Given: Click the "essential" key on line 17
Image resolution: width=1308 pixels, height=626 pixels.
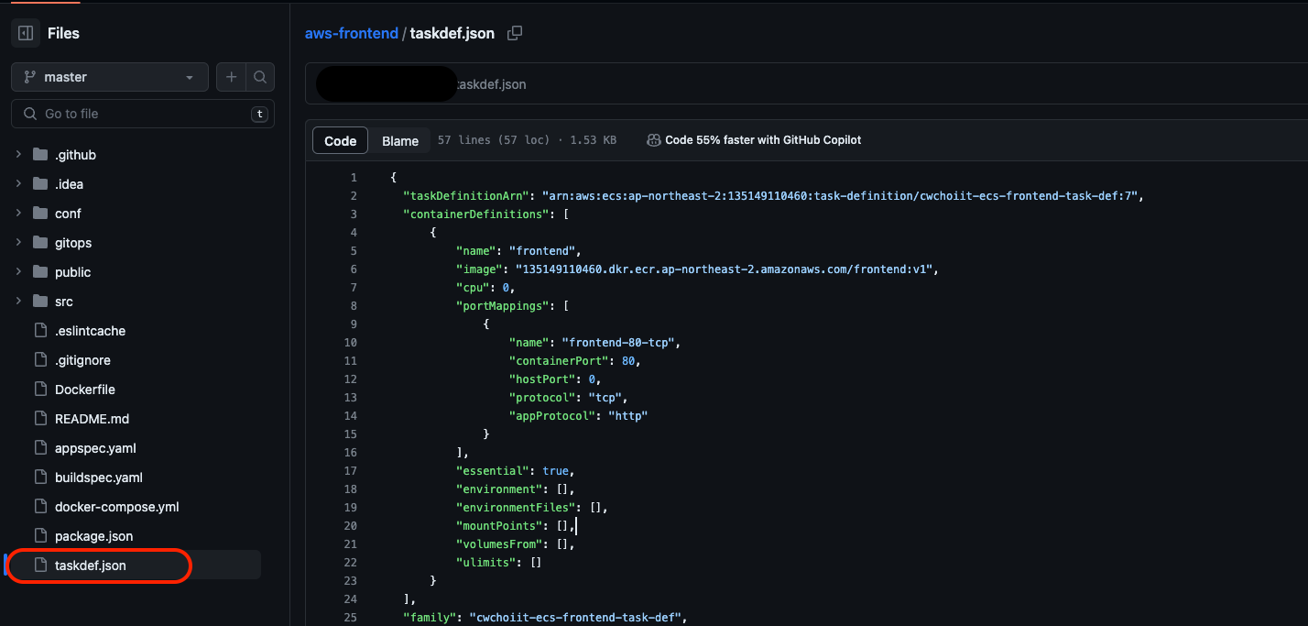Looking at the screenshot, I should coord(493,471).
